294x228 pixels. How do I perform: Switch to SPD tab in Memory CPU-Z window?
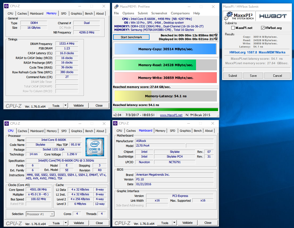pyautogui.click(x=63, y=14)
